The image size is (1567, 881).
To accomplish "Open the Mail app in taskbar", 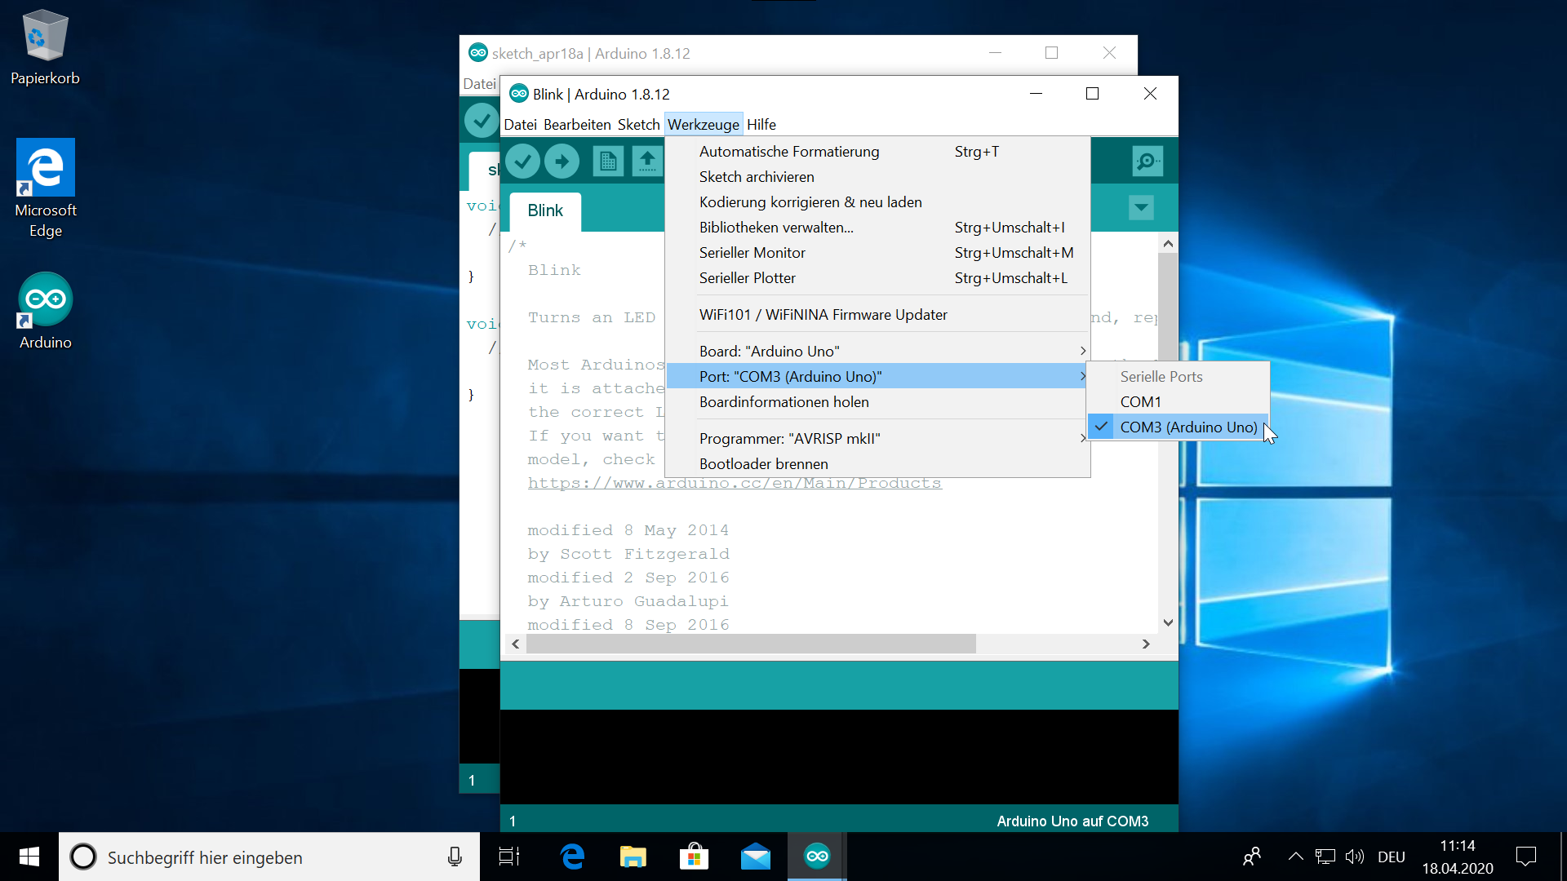I will pyautogui.click(x=755, y=857).
